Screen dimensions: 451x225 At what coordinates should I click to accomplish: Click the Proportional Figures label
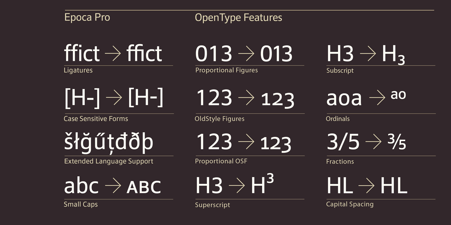[x=226, y=70]
